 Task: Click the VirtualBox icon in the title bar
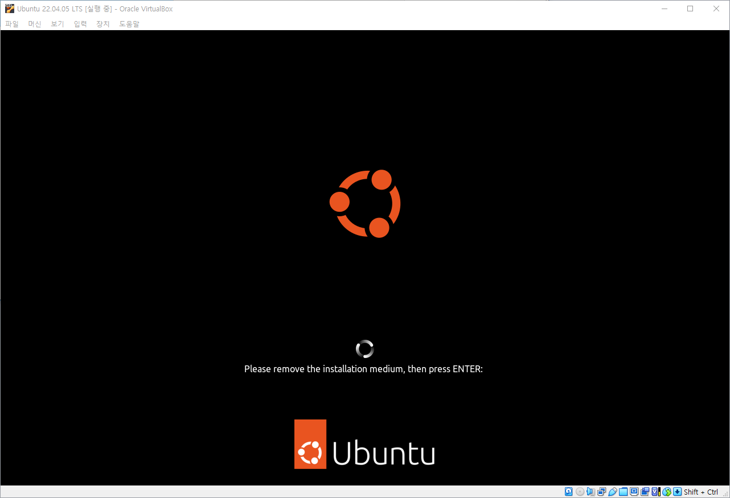[x=9, y=9]
